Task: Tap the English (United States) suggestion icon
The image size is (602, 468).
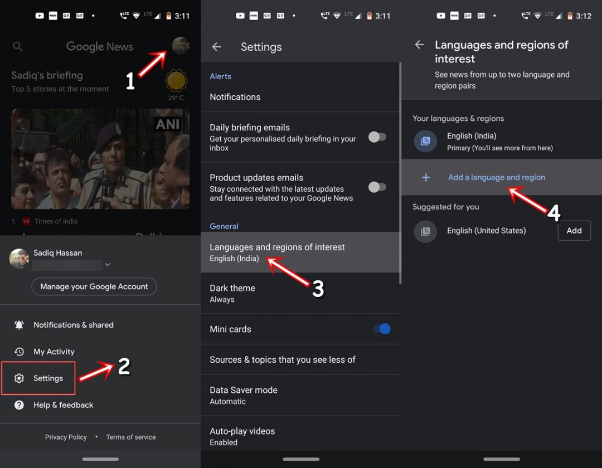Action: [425, 232]
